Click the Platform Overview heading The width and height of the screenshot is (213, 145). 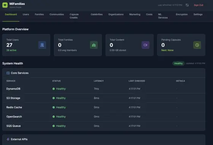(x=16, y=29)
